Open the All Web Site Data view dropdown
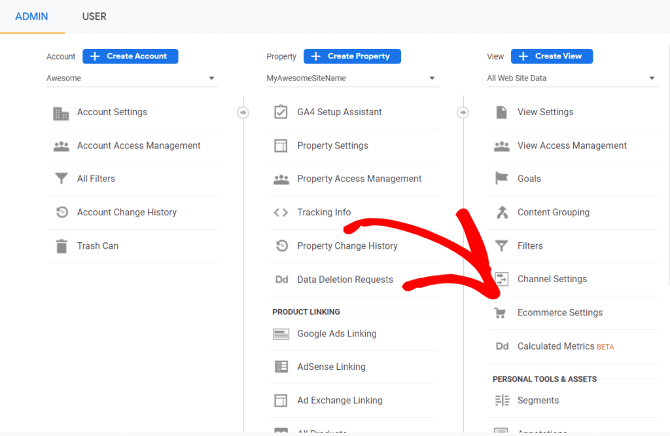670x436 pixels. coord(573,78)
